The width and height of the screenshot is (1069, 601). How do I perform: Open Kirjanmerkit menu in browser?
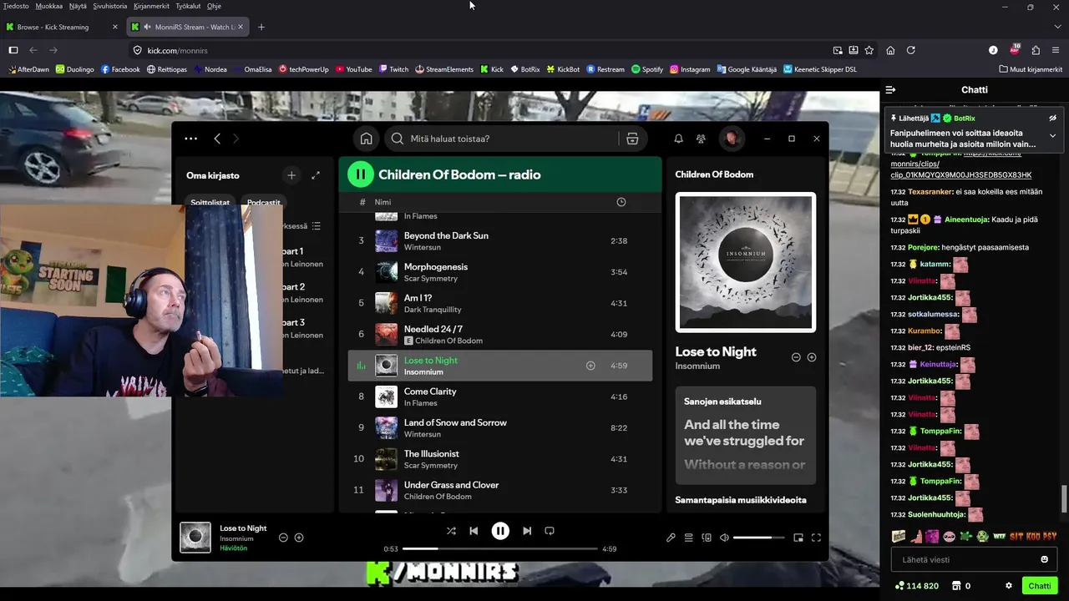[x=151, y=6]
